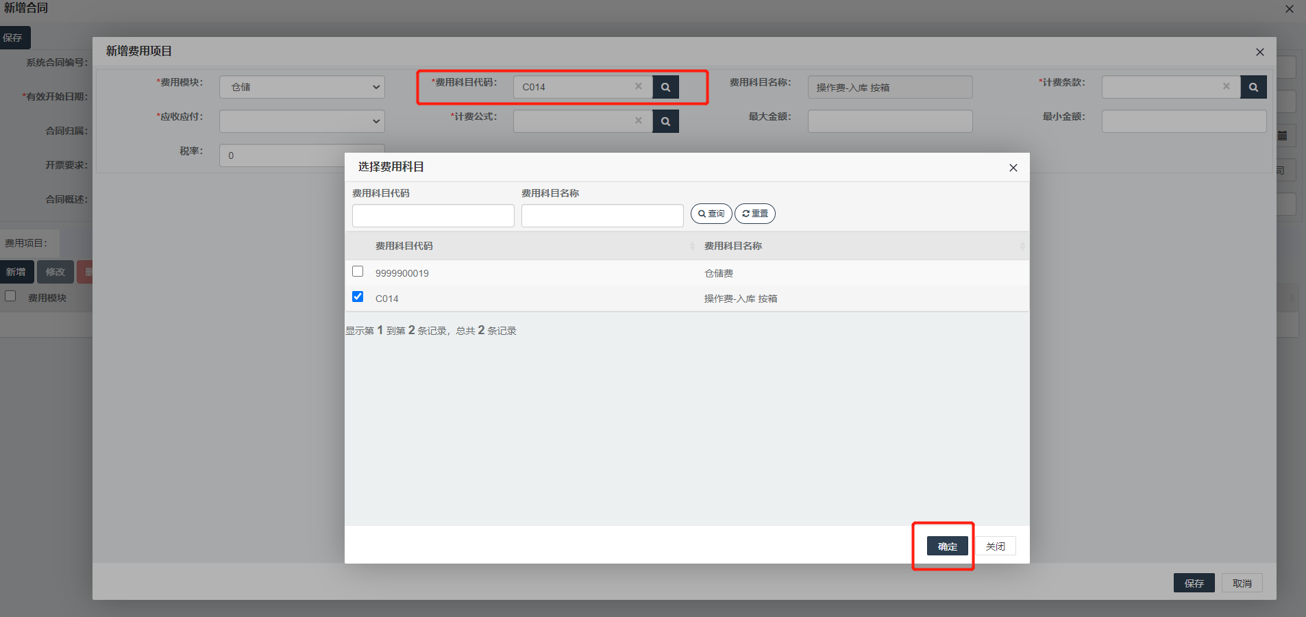Click the 查询 search button

[711, 214]
